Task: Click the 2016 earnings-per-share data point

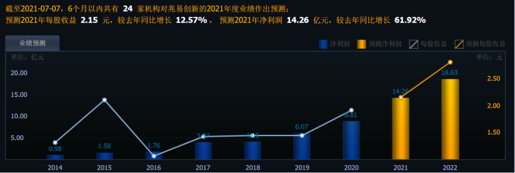Action: click(x=154, y=156)
